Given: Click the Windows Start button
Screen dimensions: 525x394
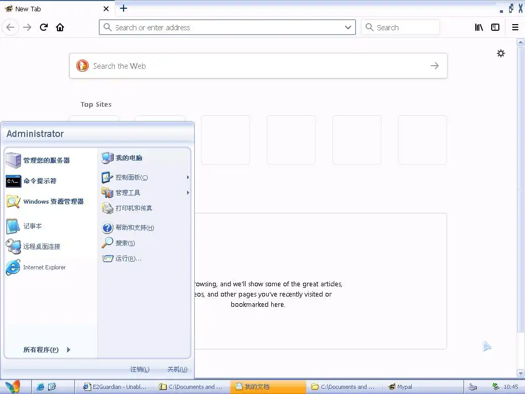Looking at the screenshot, I should pos(13,387).
